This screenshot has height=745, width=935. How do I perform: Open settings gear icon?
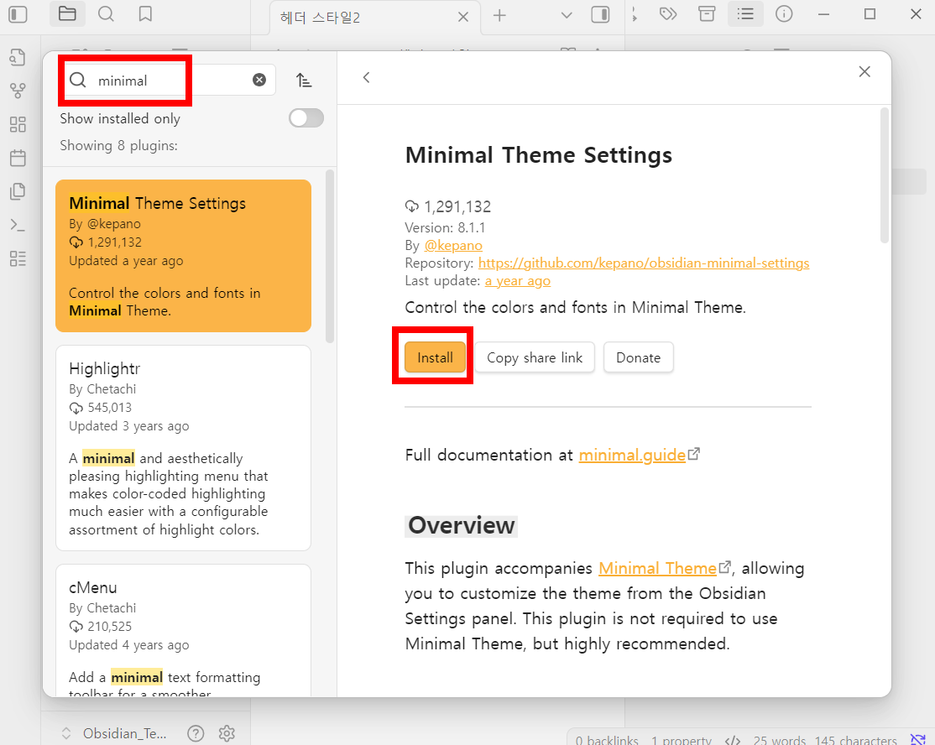point(227,733)
